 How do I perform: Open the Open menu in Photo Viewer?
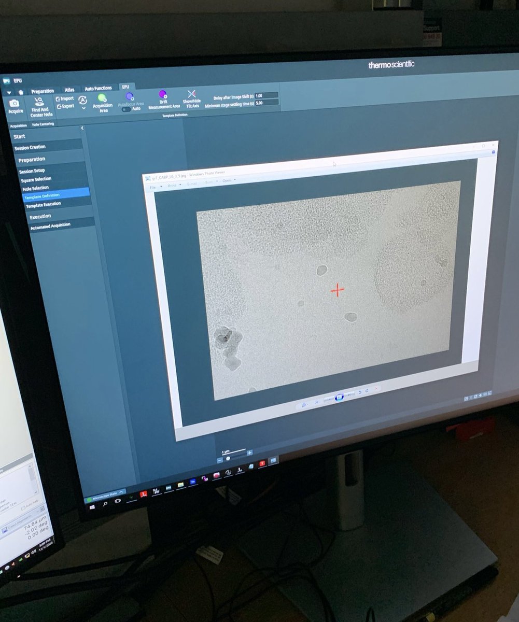click(x=229, y=180)
